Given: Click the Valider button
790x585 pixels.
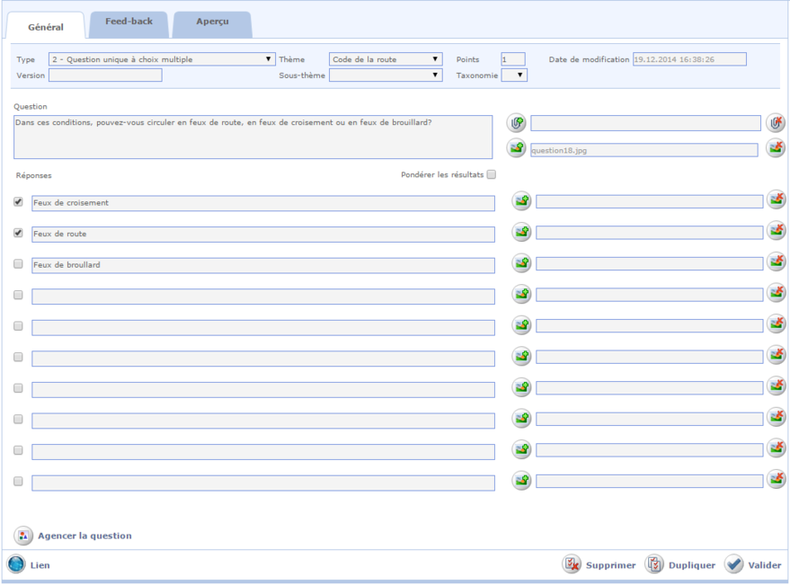Looking at the screenshot, I should 753,565.
